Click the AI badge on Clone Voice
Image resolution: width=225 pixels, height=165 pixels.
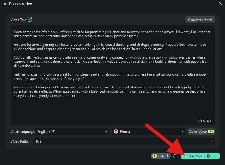pos(211,132)
